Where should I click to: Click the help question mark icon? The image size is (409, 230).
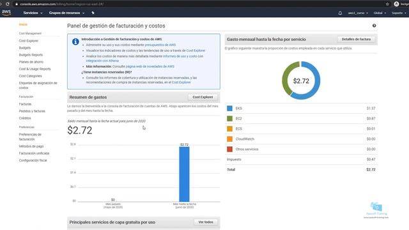pos(374,26)
